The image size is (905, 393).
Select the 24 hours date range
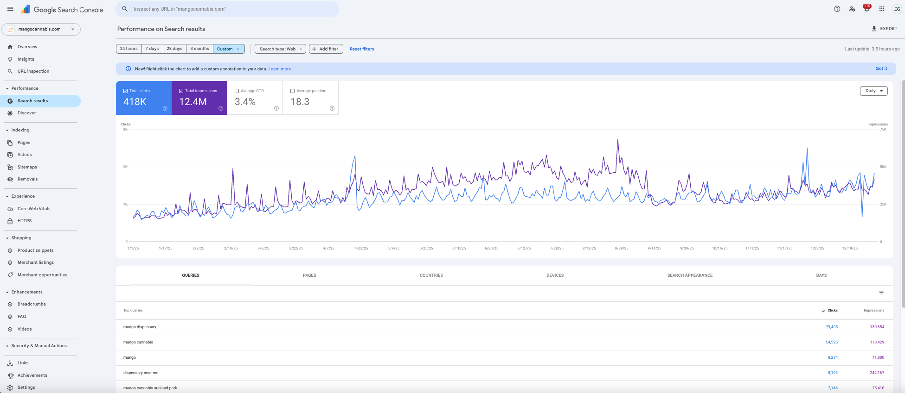(x=128, y=49)
